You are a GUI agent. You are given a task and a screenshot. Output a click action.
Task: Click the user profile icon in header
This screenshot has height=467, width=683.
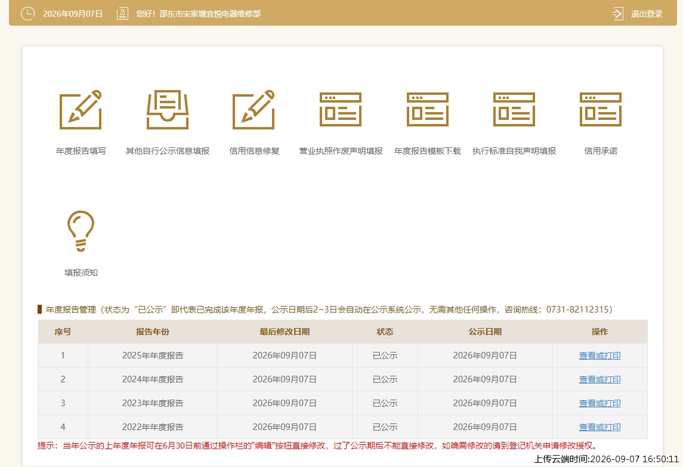pos(122,14)
